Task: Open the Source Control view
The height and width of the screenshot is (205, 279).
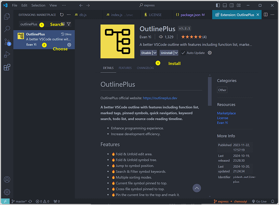Action: pyautogui.click(x=7, y=42)
